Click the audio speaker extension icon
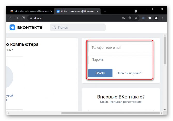Screen dimensions: 173x121 (144, 18)
